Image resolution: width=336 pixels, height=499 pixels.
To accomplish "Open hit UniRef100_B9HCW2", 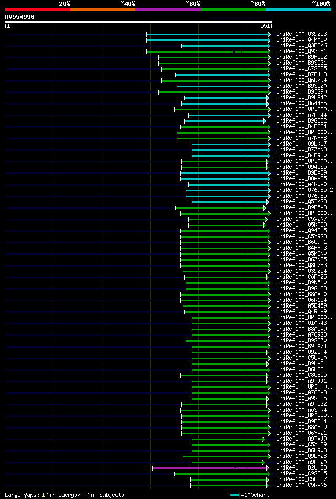I will (302, 57).
